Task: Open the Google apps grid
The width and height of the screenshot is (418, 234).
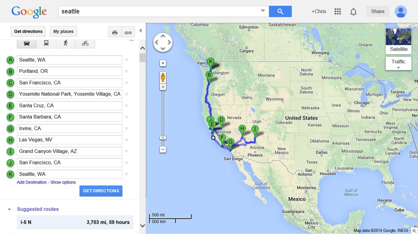Action: click(x=338, y=11)
